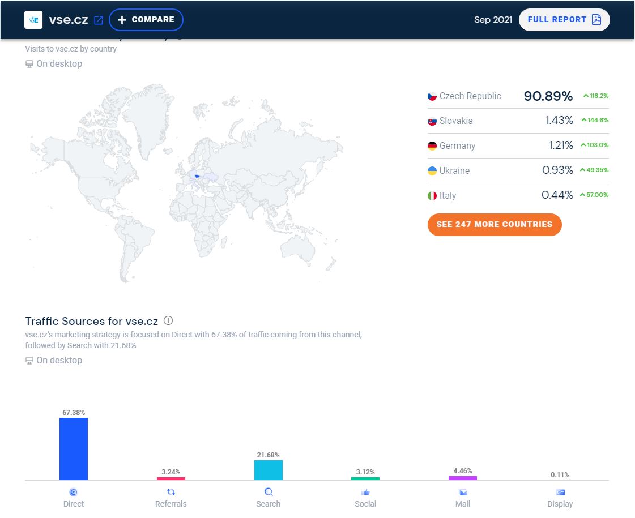Click desktop icon under visits by country

point(29,64)
